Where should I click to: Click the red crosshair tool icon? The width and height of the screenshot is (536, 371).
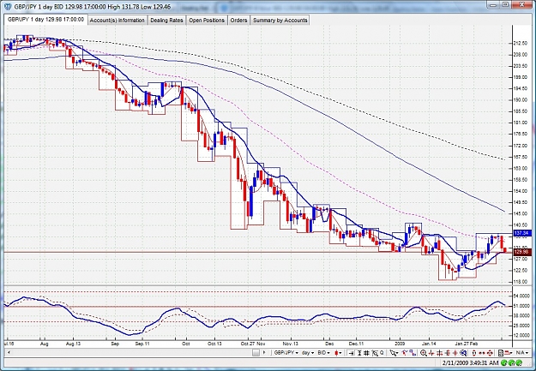coord(431,353)
